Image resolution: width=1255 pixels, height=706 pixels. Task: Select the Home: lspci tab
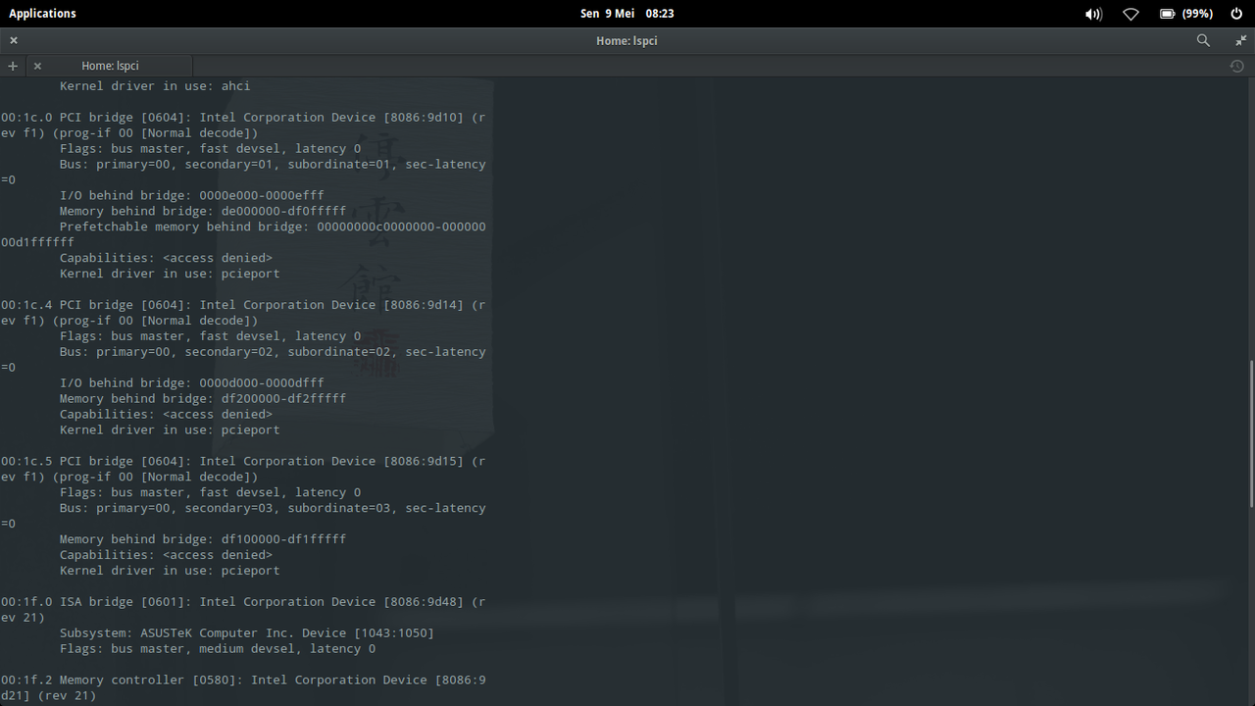pos(110,66)
